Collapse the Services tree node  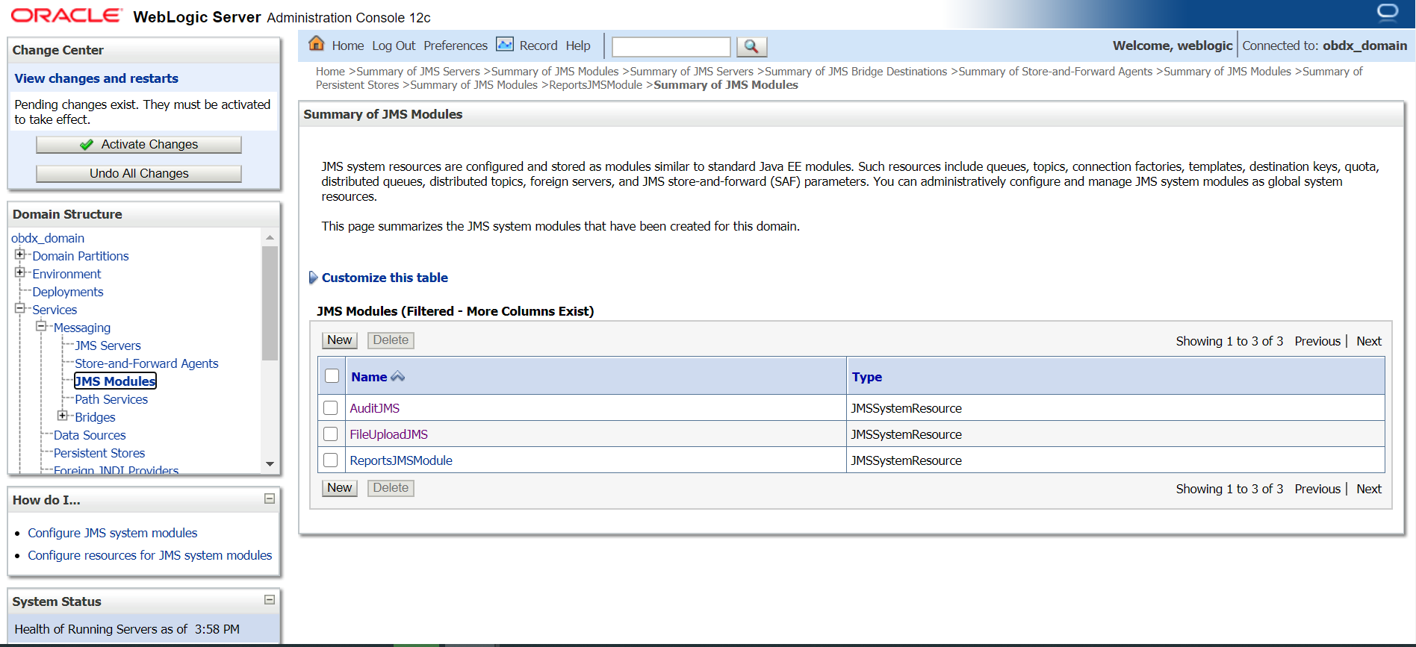click(x=20, y=308)
